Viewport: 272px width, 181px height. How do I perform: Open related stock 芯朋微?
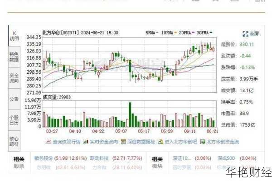(44, 167)
